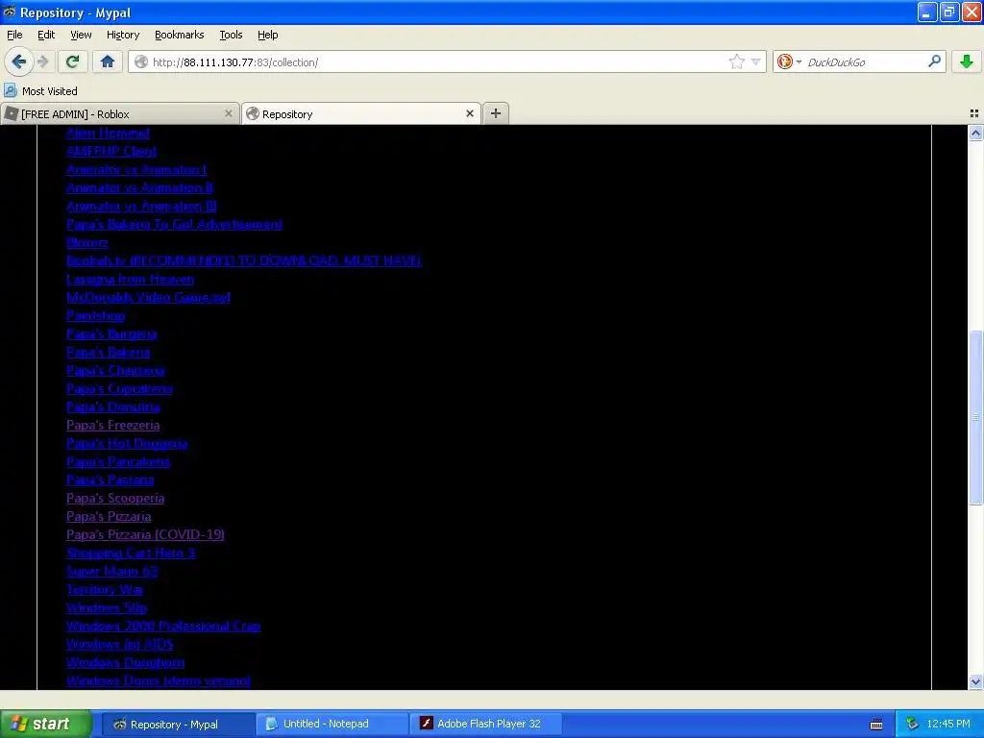984x738 pixels.
Task: Click Repository - Mypal taskbar button
Action: point(178,724)
